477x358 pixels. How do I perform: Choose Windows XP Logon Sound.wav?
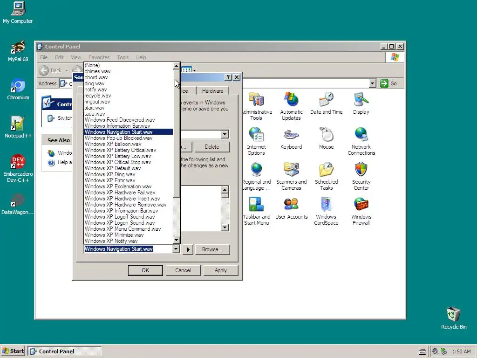128,223
